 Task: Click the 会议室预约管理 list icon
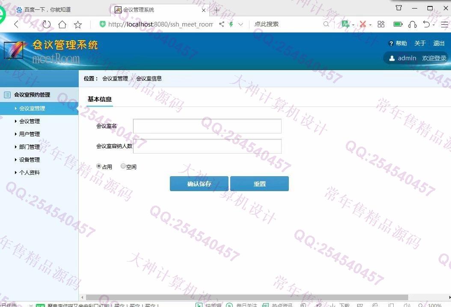coord(7,94)
